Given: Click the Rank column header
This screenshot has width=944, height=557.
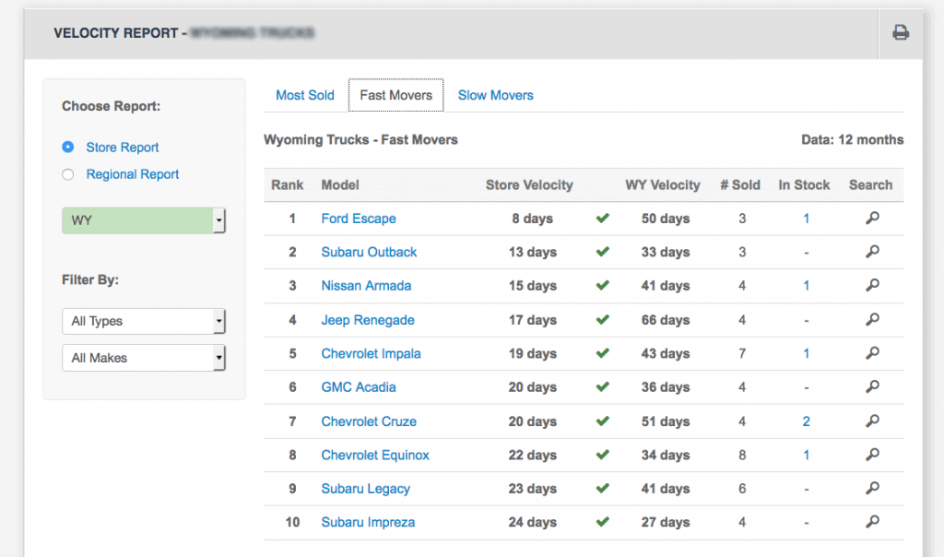Looking at the screenshot, I should (288, 184).
